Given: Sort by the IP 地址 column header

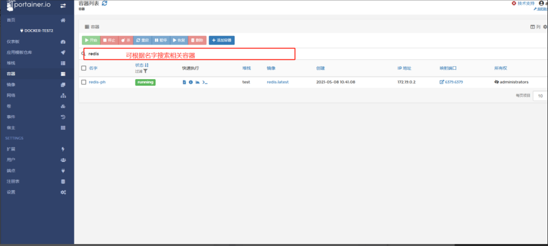Looking at the screenshot, I should tap(404, 68).
